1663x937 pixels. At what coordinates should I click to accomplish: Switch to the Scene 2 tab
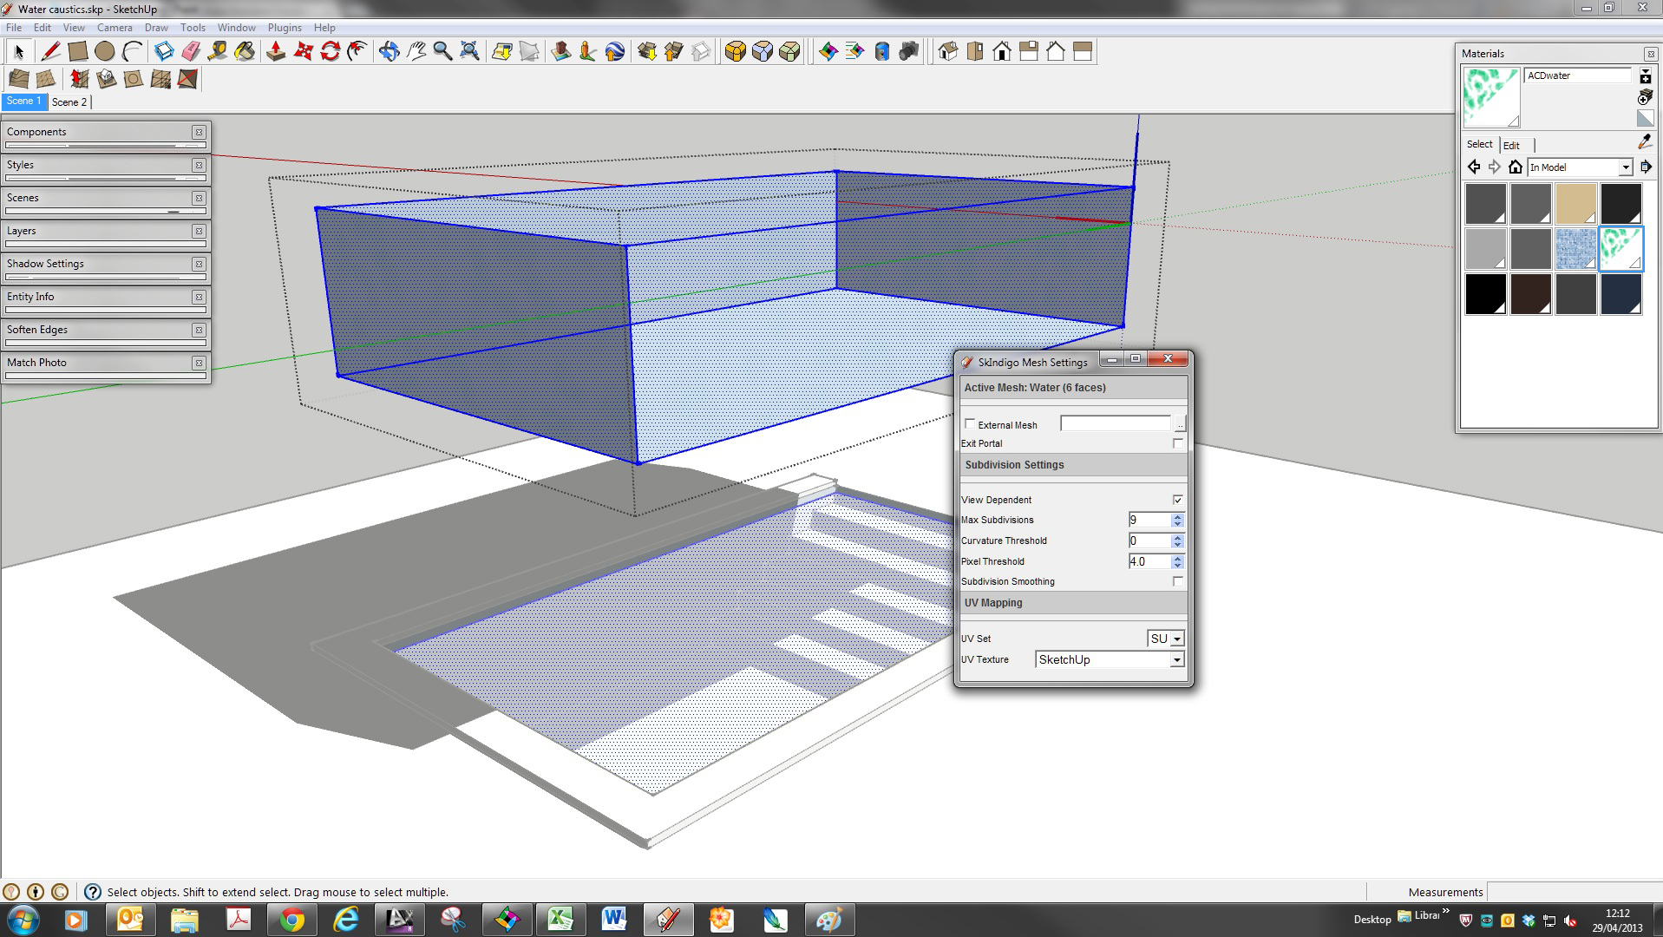[x=69, y=102]
